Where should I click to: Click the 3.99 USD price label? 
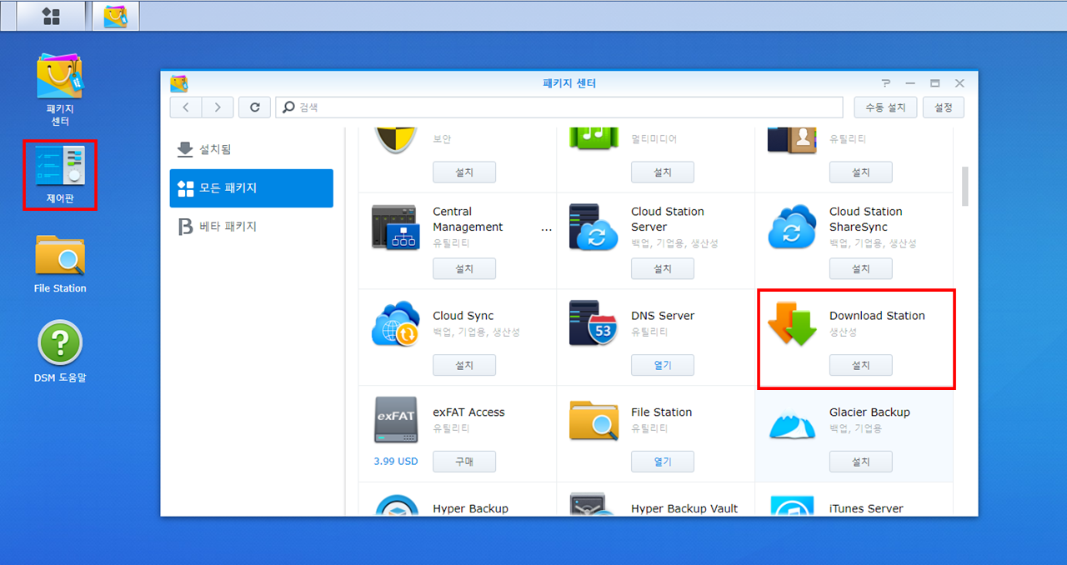pyautogui.click(x=396, y=461)
